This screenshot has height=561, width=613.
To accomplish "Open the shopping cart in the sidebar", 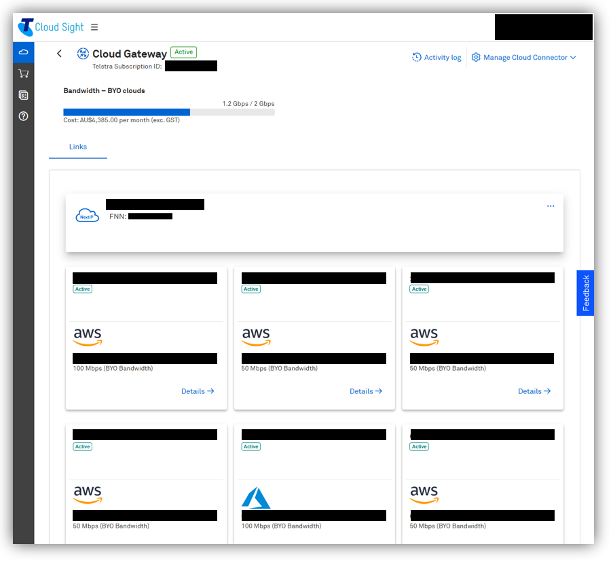I will (24, 73).
